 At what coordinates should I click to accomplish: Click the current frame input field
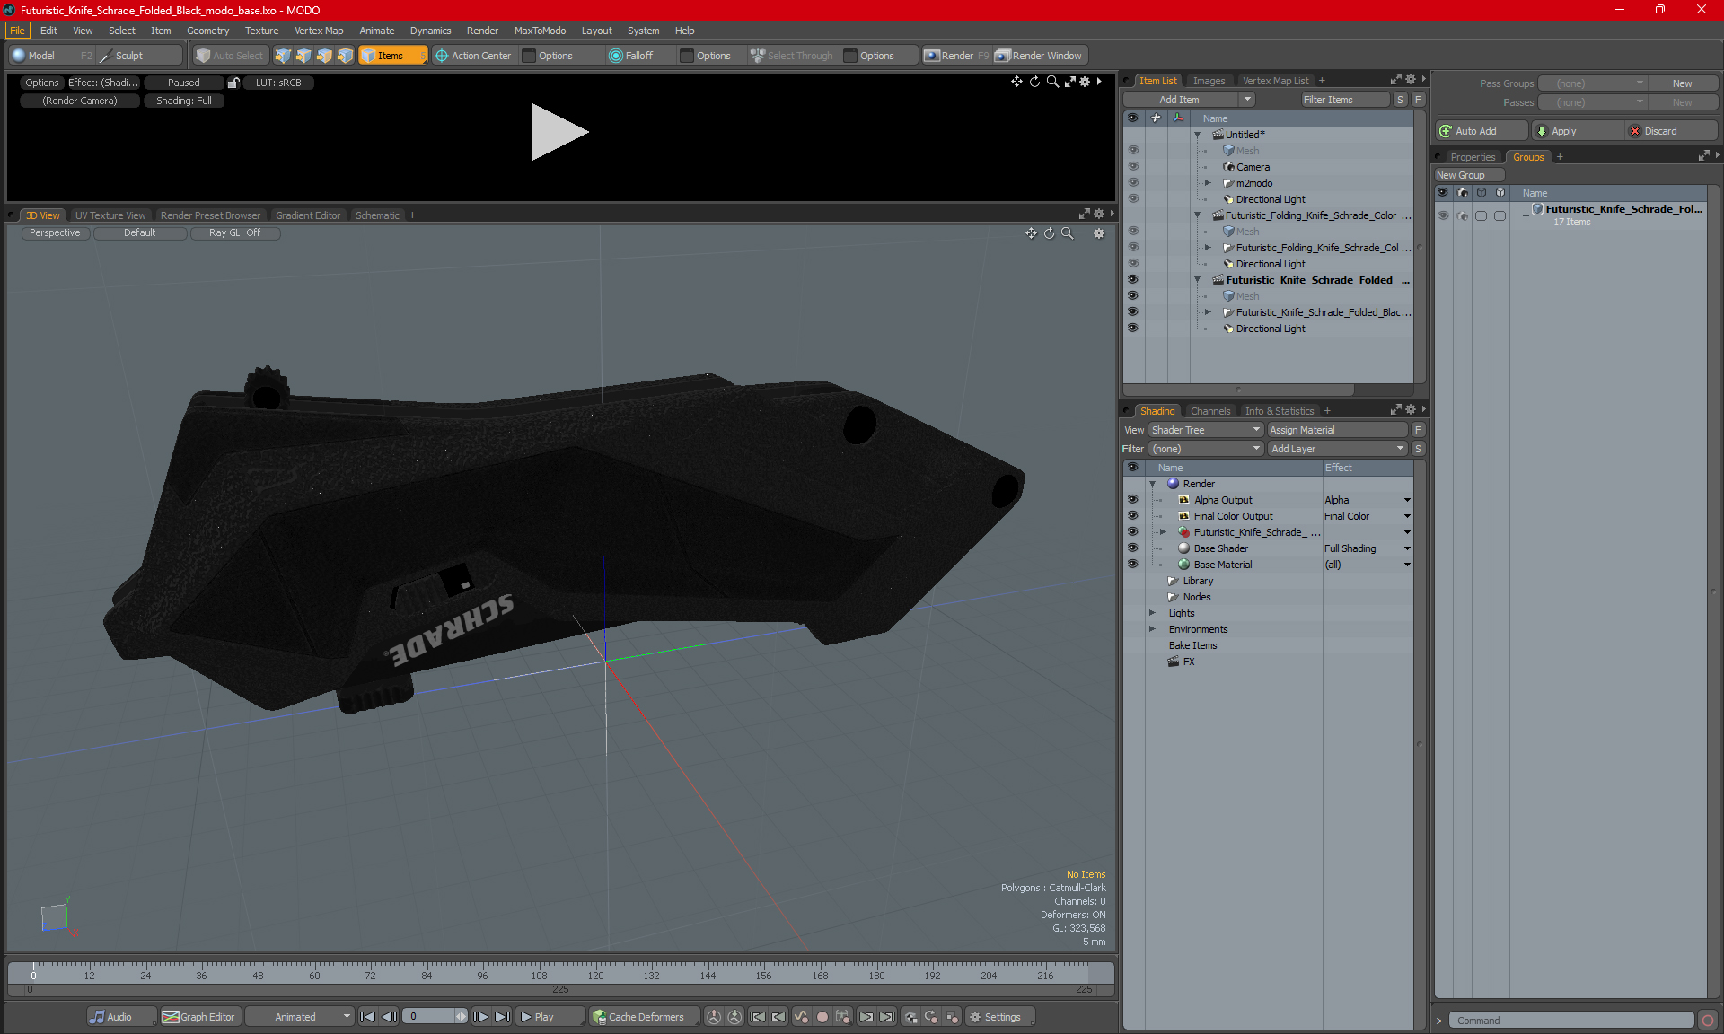coord(429,1017)
